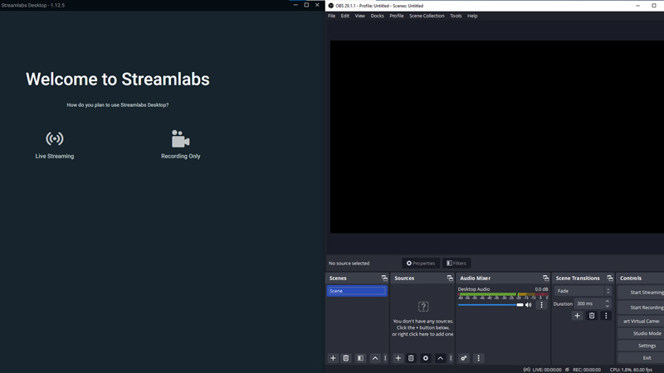
Task: Click Start Recording in Controls
Action: point(641,308)
